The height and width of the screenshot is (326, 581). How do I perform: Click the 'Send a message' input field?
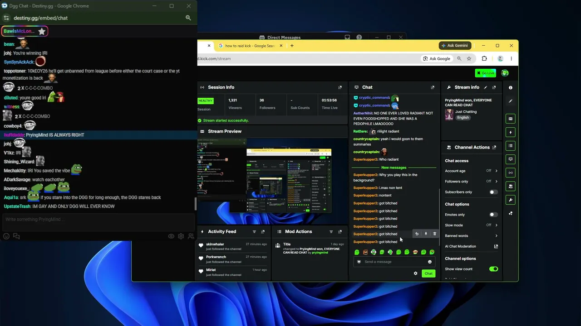coord(394,262)
